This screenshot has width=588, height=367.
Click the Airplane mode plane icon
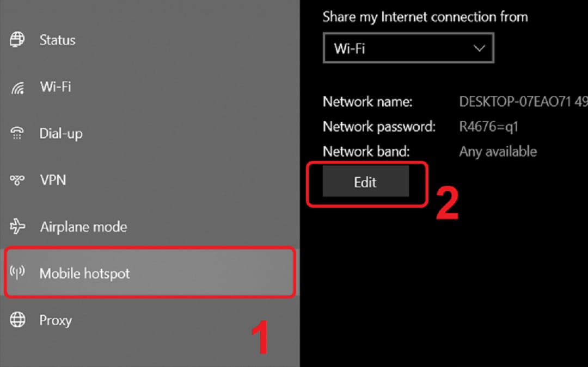pyautogui.click(x=17, y=227)
